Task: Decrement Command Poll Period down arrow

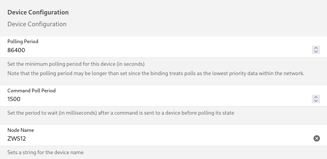Action: (316, 101)
